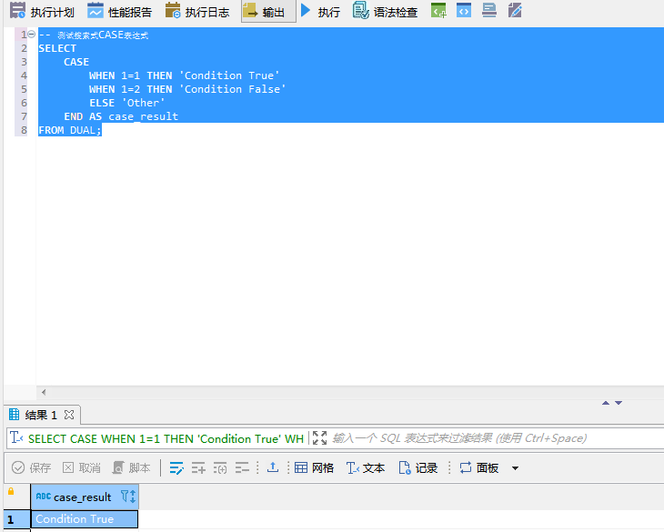Run the query with 执行 button

(x=320, y=12)
